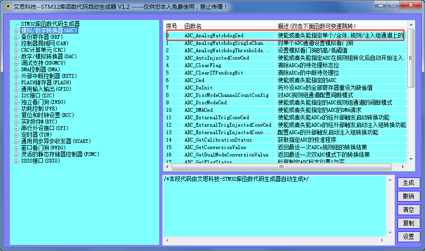Expand the 外部中断控制器 (EXTI) node
This screenshot has width=425, height=251.
click(16, 76)
